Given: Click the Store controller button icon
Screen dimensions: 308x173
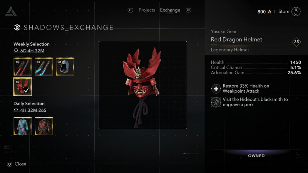Looking at the screenshot, I should [296, 12].
